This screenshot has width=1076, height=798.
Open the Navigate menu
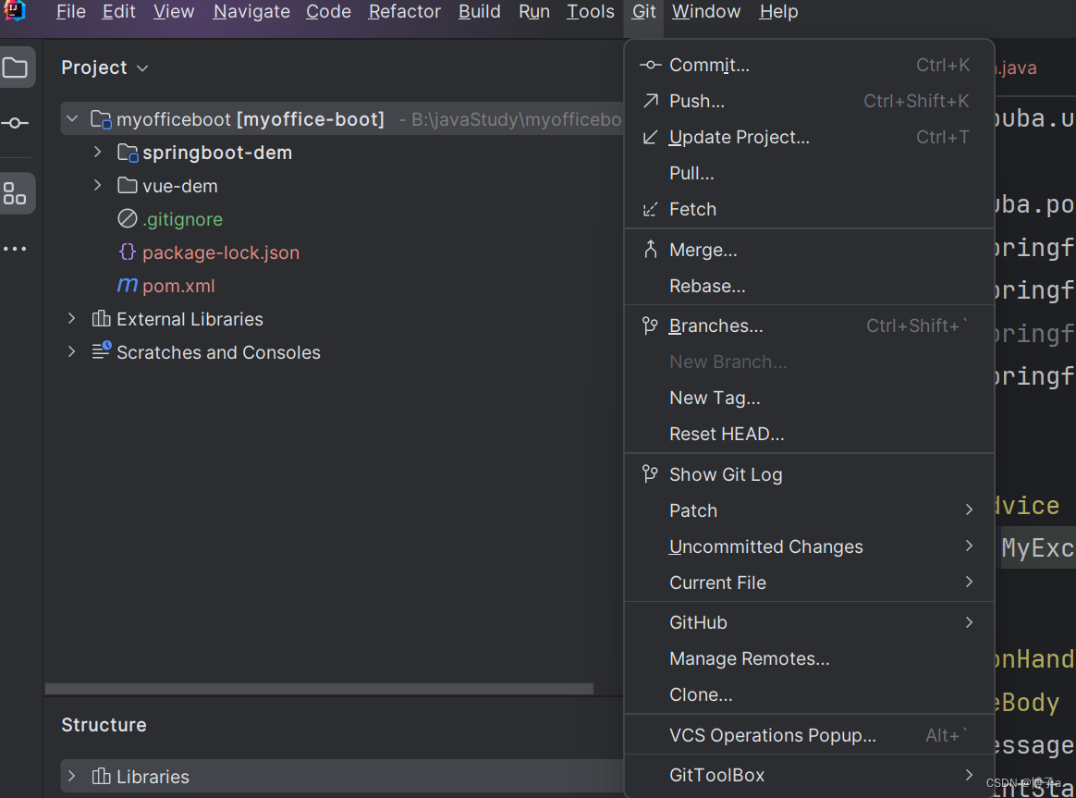click(251, 12)
